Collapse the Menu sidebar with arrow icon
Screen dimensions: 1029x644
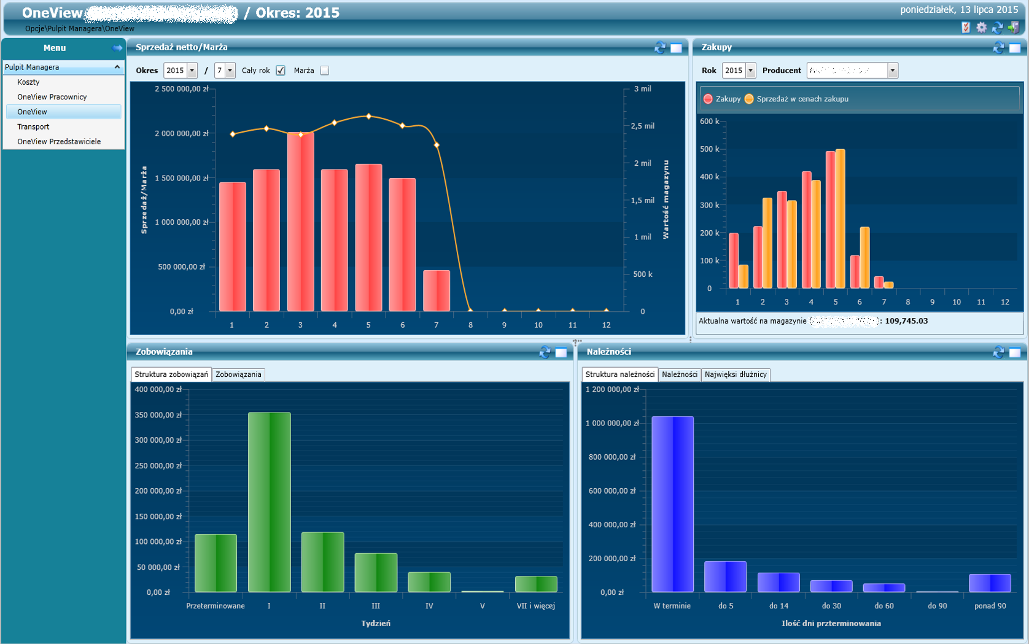coord(117,48)
